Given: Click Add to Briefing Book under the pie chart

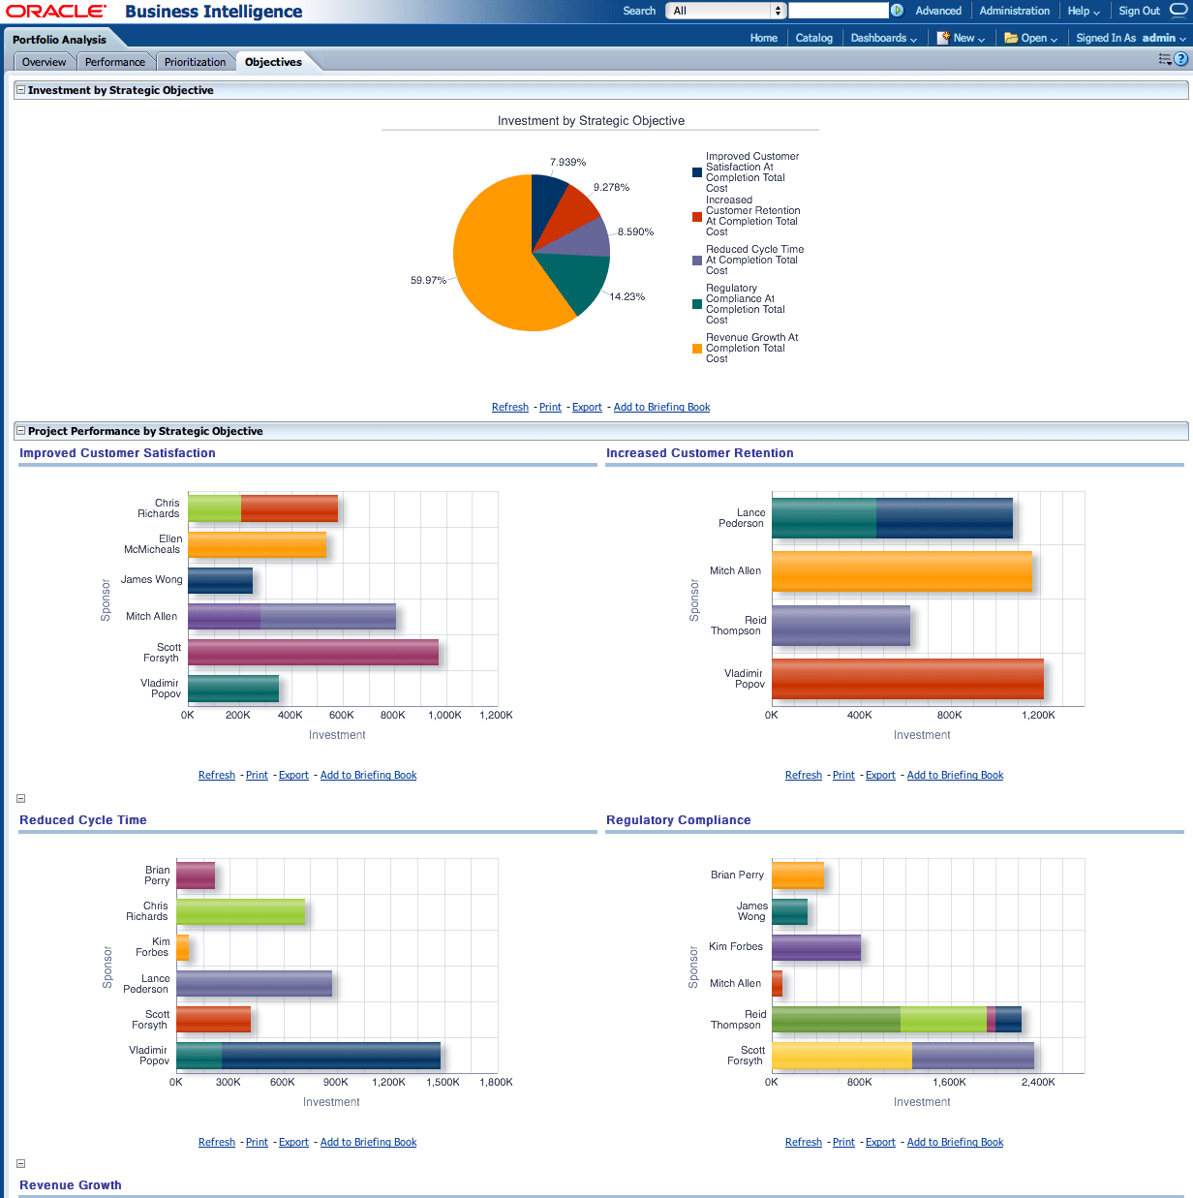Looking at the screenshot, I should (661, 407).
